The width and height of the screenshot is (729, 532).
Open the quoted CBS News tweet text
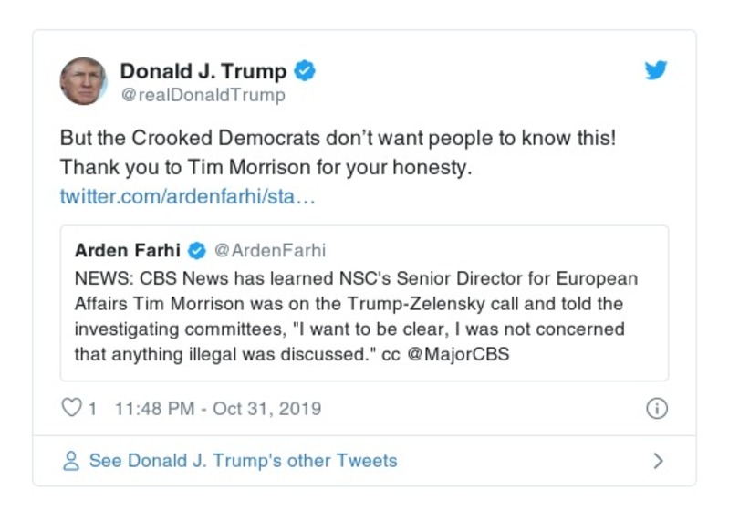(356, 316)
